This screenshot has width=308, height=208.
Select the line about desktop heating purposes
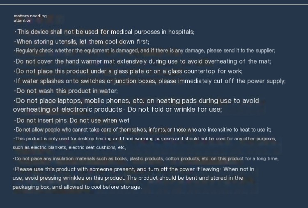145,139
